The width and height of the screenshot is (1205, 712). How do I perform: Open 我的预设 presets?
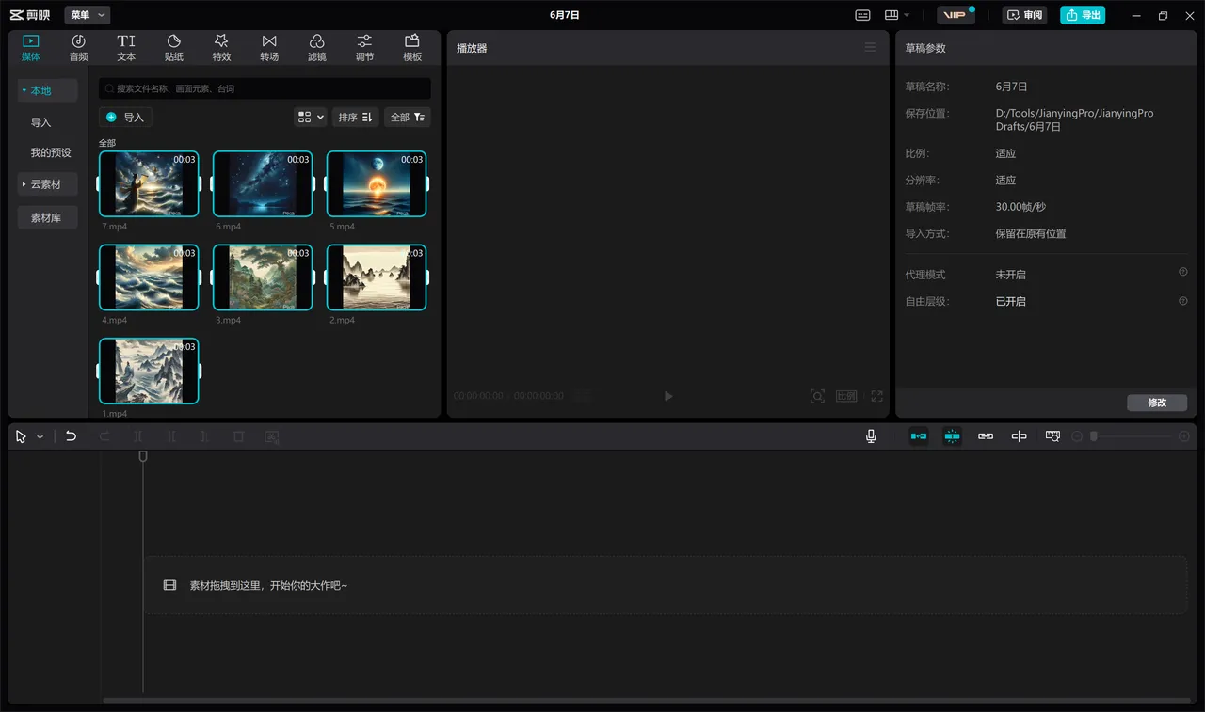[x=51, y=152]
